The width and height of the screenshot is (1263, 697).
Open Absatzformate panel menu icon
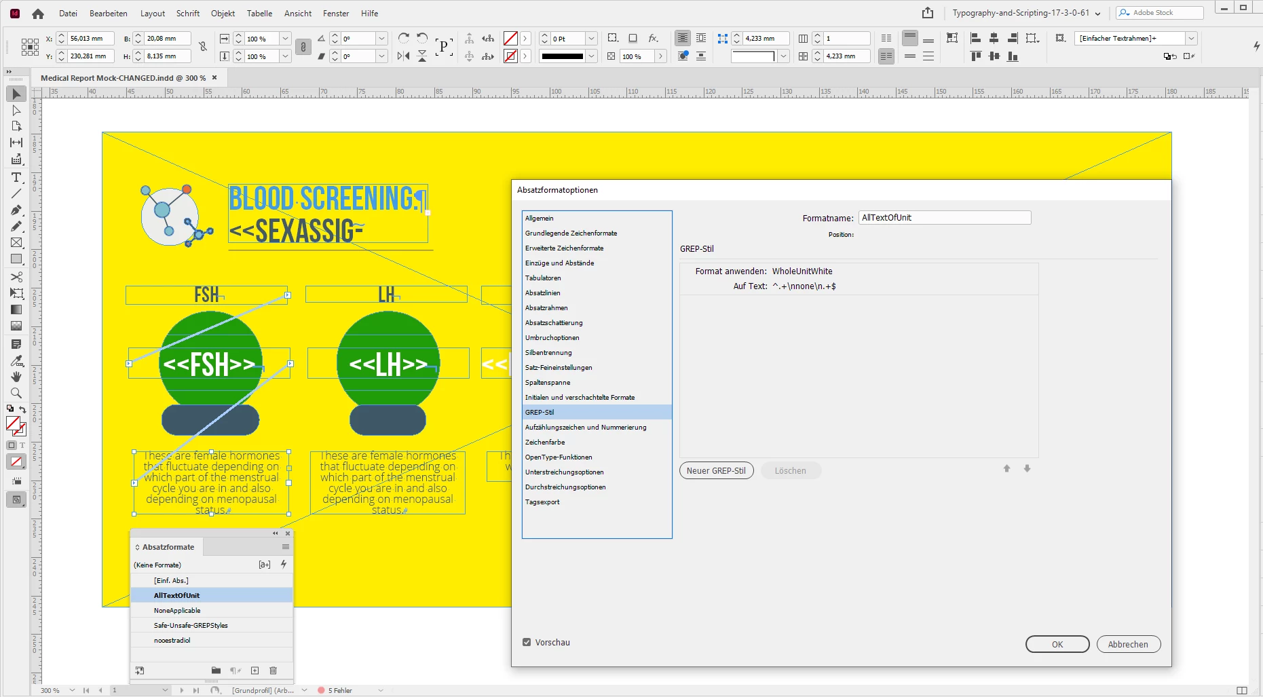coord(286,547)
